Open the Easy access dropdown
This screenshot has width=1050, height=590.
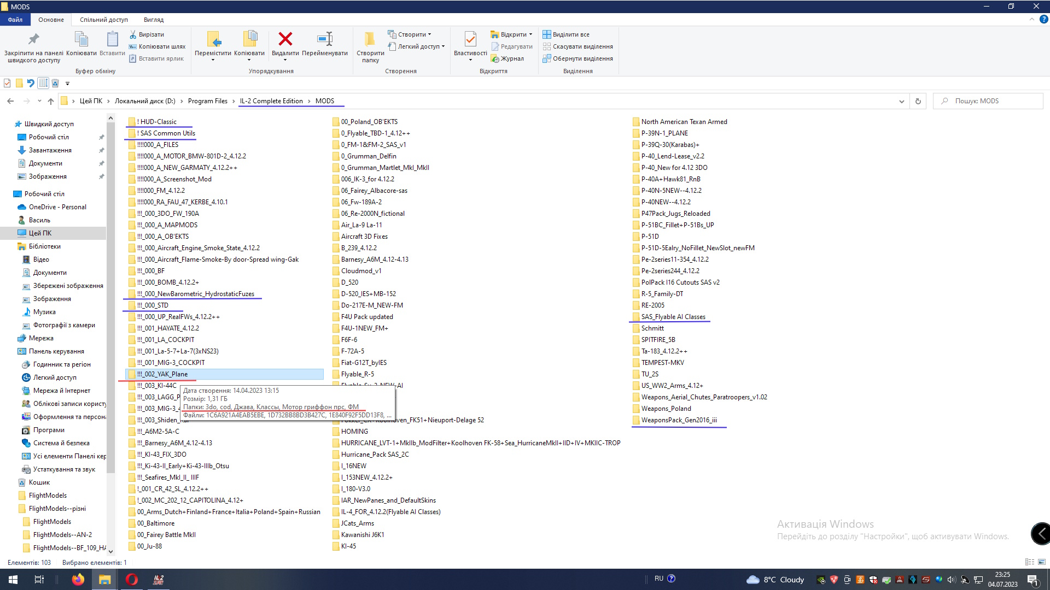[420, 46]
